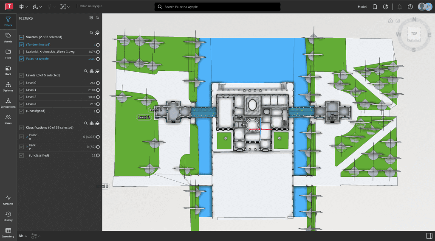Viewport: 435px width, 241px height.
Task: Toggle the (Unassigned) level checkbox
Action: pyautogui.click(x=21, y=111)
